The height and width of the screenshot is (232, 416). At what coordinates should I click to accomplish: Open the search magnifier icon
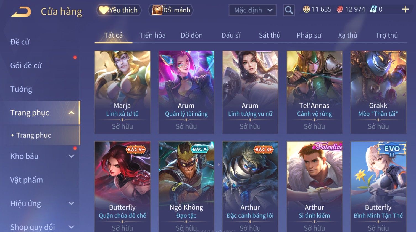click(289, 10)
